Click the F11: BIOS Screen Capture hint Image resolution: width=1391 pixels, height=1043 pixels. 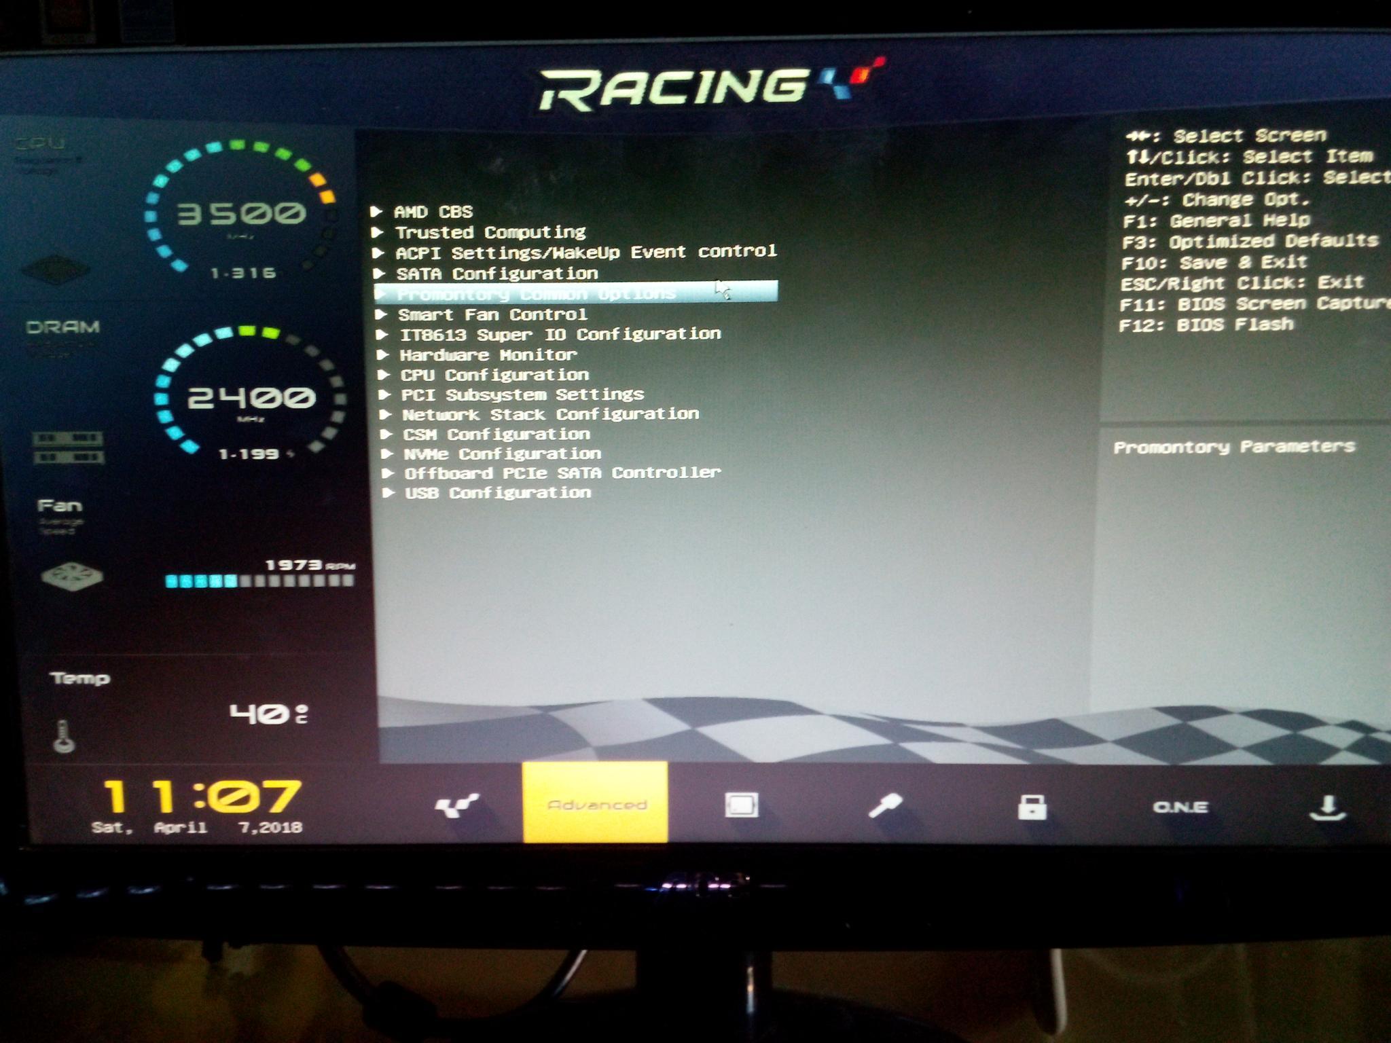coord(1254,304)
